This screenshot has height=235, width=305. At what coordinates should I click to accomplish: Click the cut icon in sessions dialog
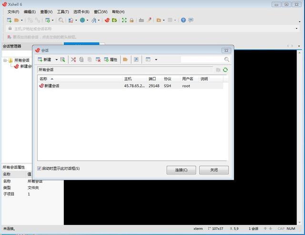pos(73,59)
